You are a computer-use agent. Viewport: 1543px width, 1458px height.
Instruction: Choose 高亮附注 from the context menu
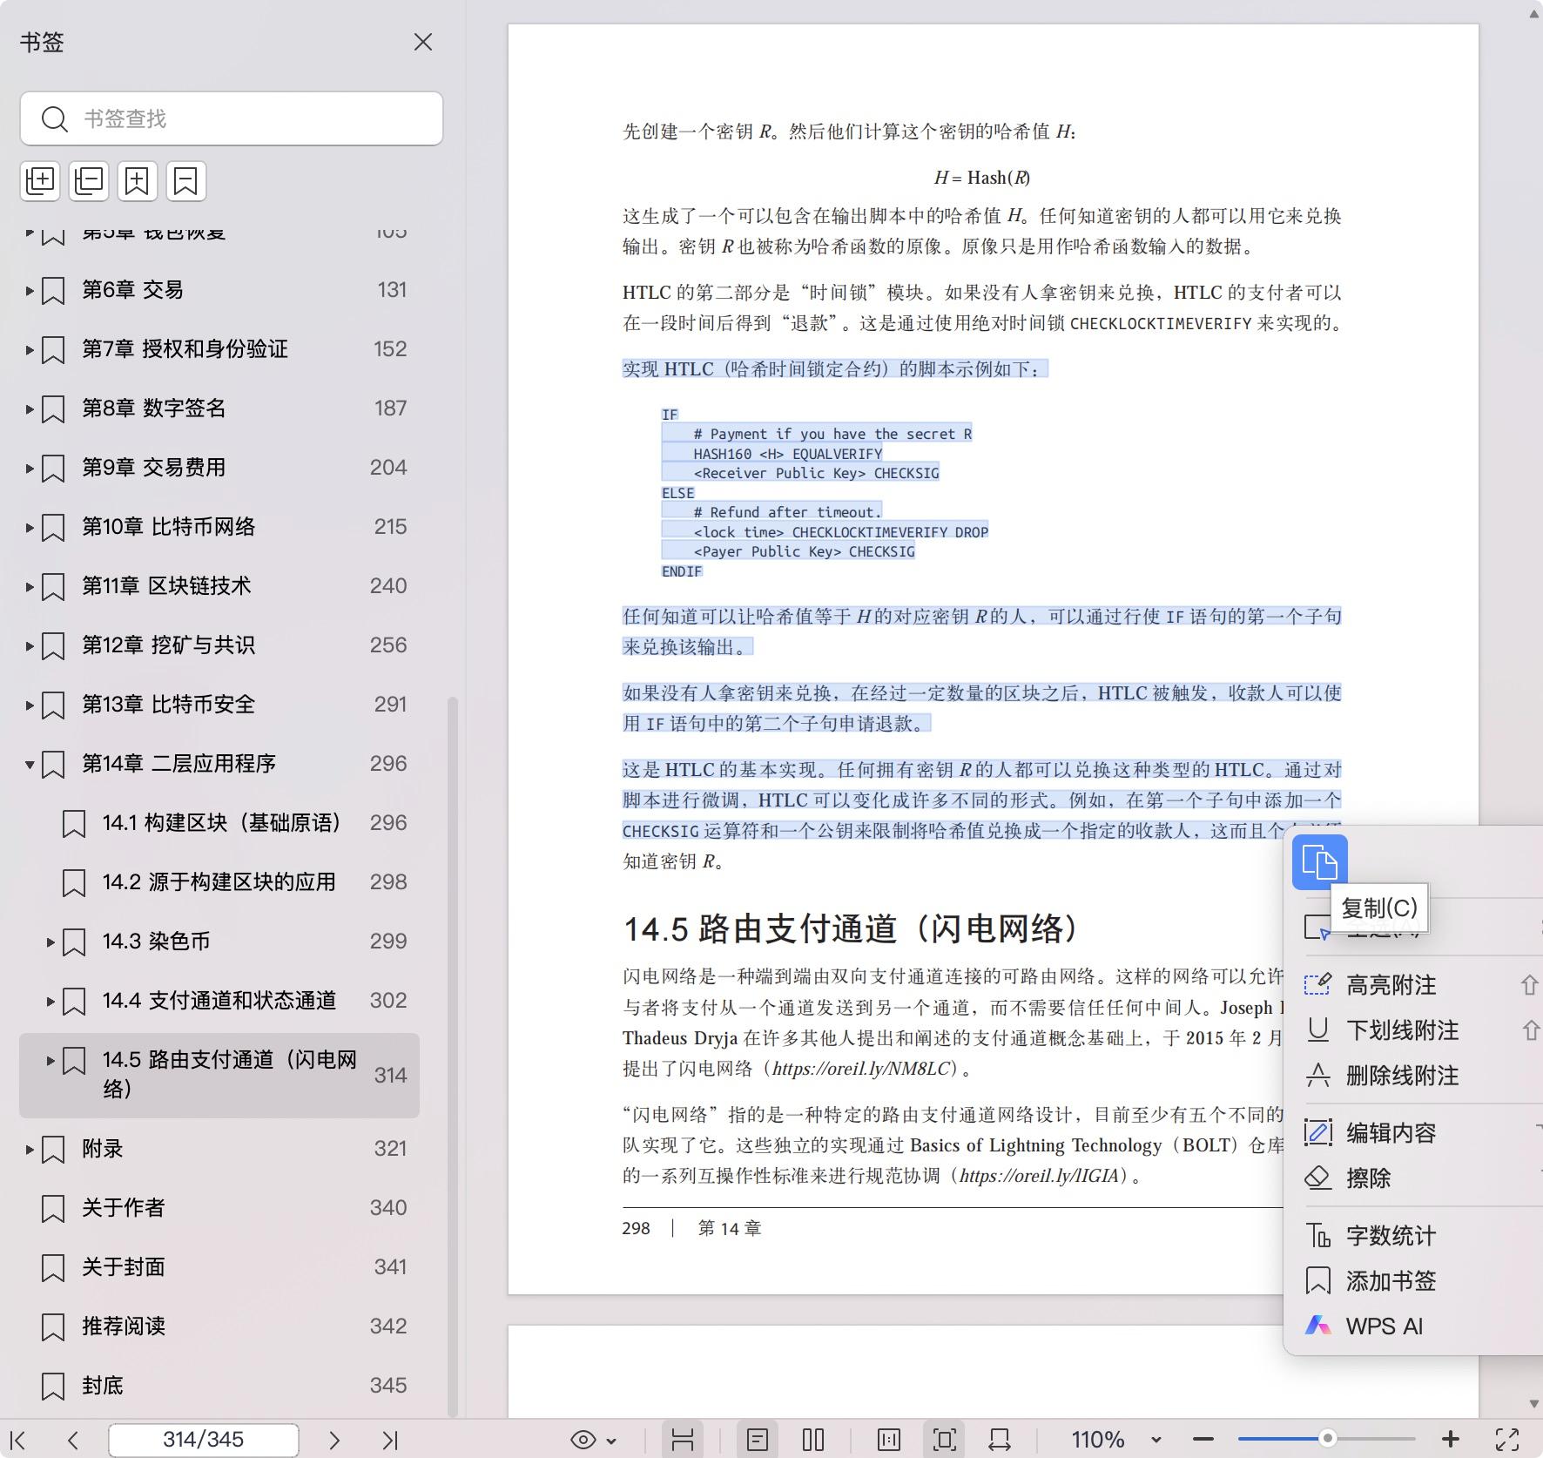1391,985
